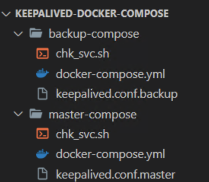This screenshot has height=182, width=209.
Task: Open docker-compose.yml in backup-compose folder
Action: tap(111, 75)
